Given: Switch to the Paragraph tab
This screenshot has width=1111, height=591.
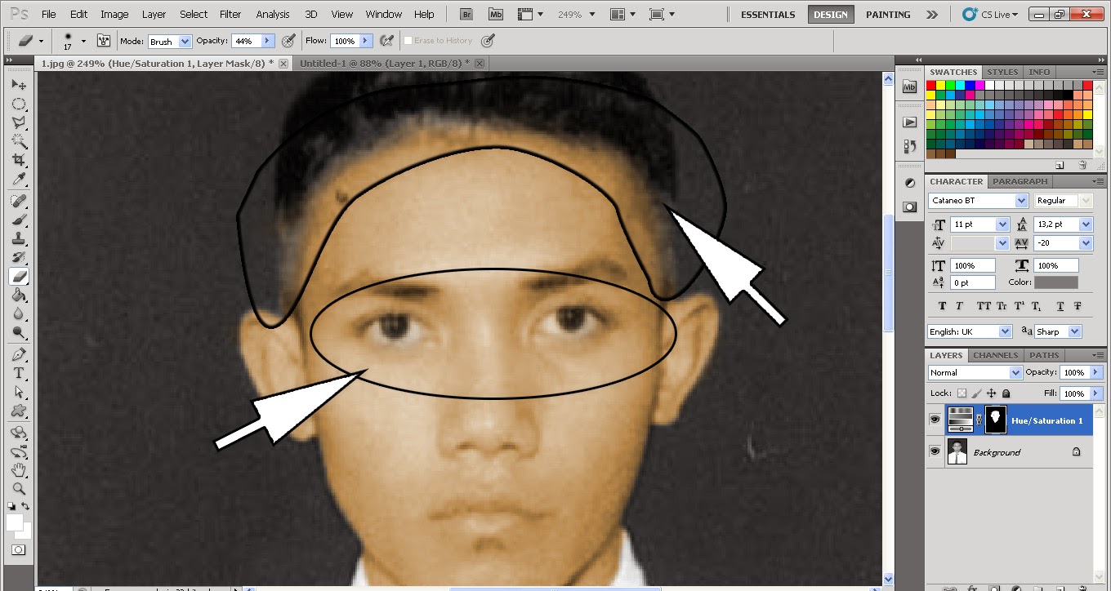Looking at the screenshot, I should pos(1020,181).
